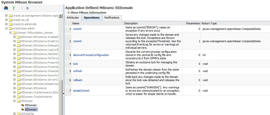270x115 pixels.
Task: Click the tree scrollbar up arrow
Action: click(x=60, y=16)
